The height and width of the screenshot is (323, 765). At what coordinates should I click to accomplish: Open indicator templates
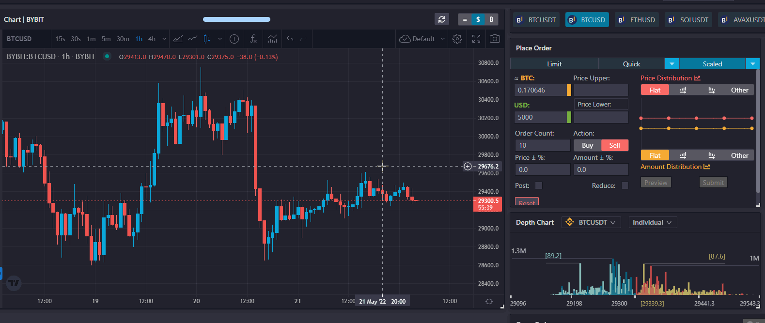tap(273, 39)
